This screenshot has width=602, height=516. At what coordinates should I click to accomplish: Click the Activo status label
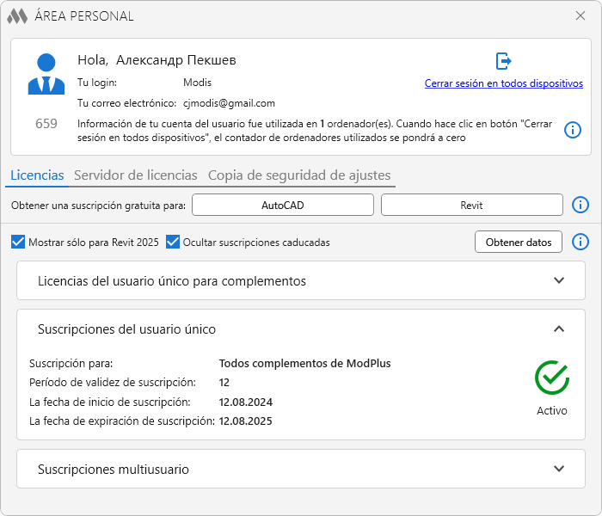coord(552,411)
